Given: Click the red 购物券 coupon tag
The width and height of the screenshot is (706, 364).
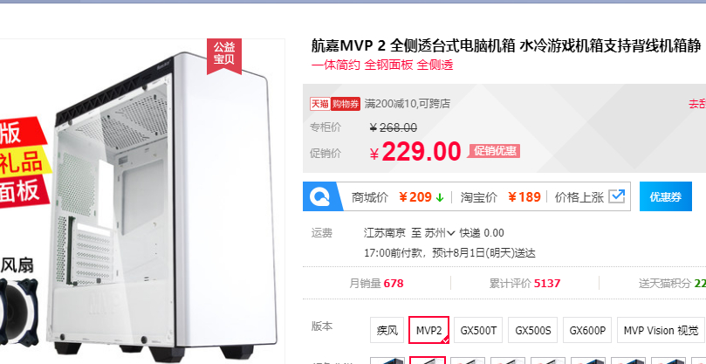Looking at the screenshot, I should [346, 104].
